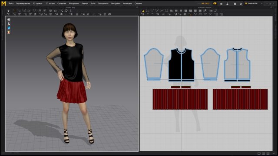Collapse the 2D Pattern Window panel corner button
Image resolution: width=278 pixels, height=156 pixels.
pos(271,7)
